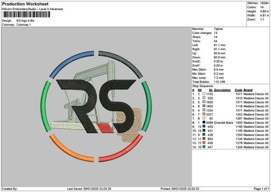Click thread code '1278'

[x=239, y=143]
